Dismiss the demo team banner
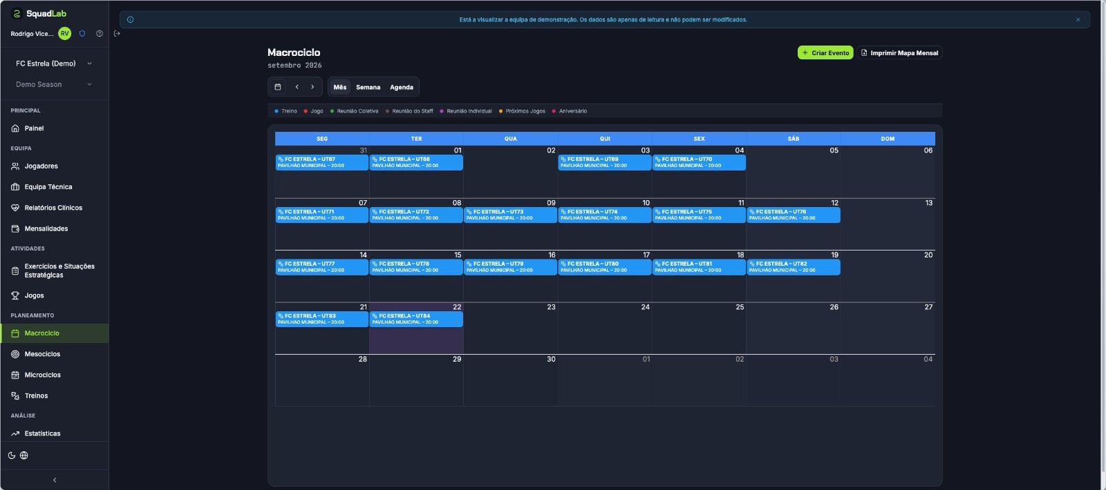This screenshot has height=490, width=1106. coord(1078,19)
